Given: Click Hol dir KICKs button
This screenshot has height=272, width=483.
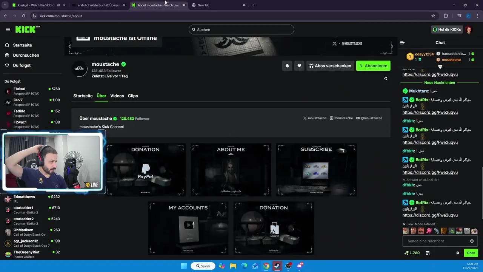Looking at the screenshot, I should click(x=447, y=29).
